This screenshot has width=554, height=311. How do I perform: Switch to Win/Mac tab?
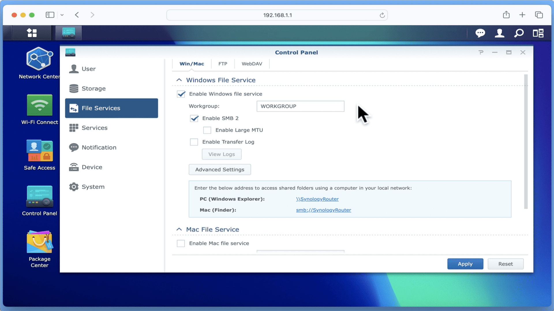click(x=192, y=64)
